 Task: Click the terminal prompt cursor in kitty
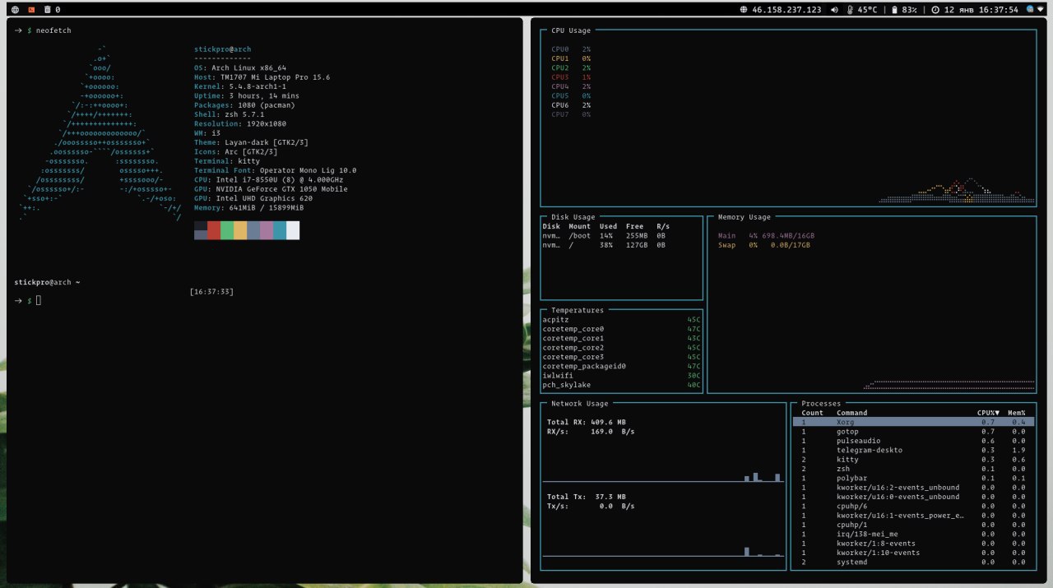[38, 301]
